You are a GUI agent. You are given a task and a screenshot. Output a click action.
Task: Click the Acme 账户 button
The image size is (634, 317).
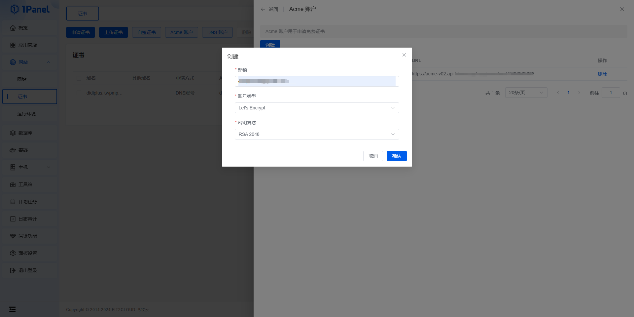pyautogui.click(x=182, y=32)
